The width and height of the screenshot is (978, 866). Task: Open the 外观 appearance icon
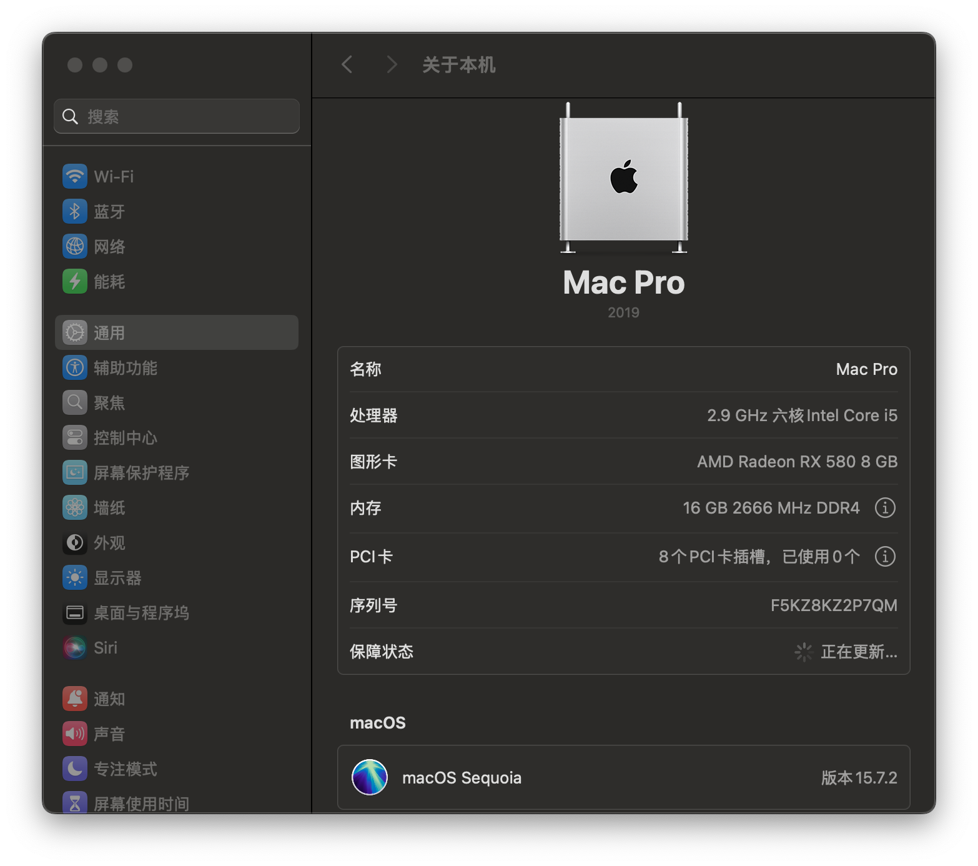pyautogui.click(x=75, y=542)
